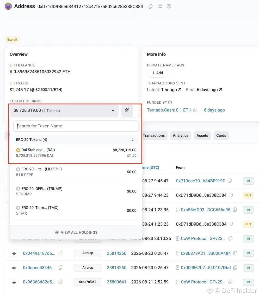Open the Cards tab

click(x=221, y=135)
